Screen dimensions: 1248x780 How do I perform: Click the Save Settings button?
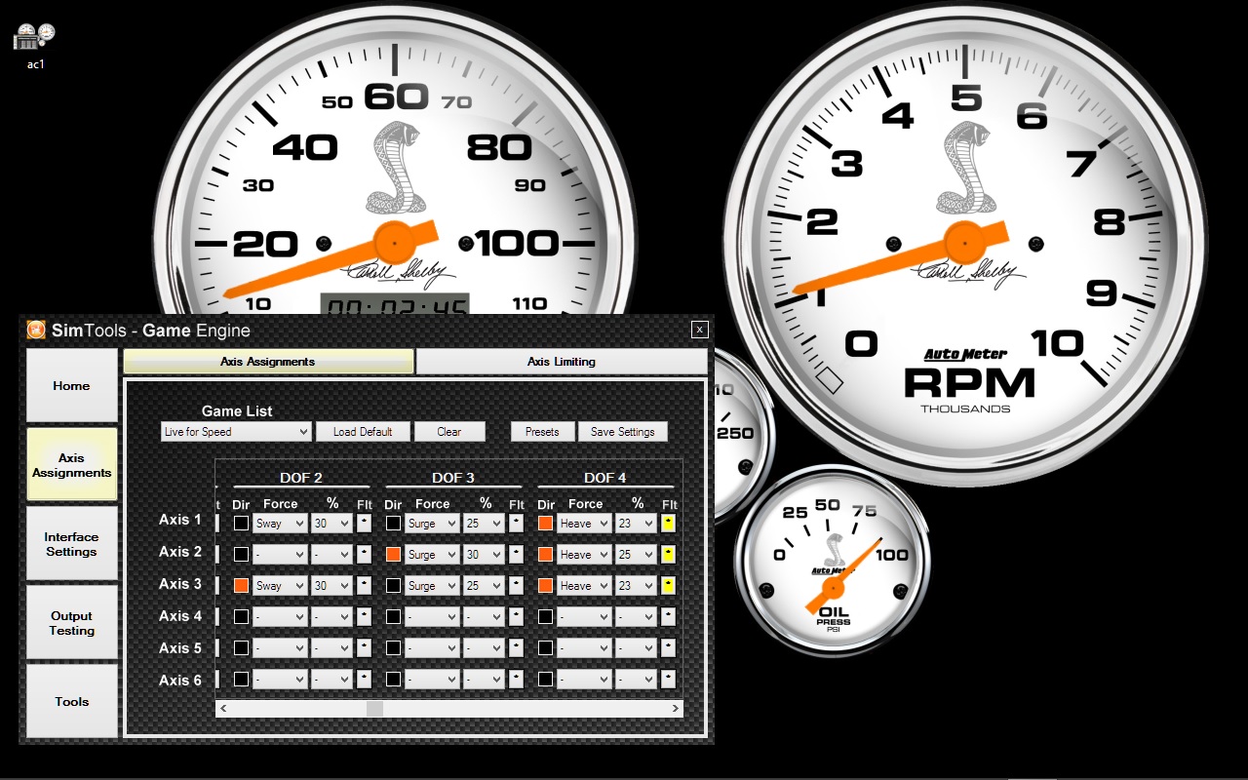coord(623,432)
